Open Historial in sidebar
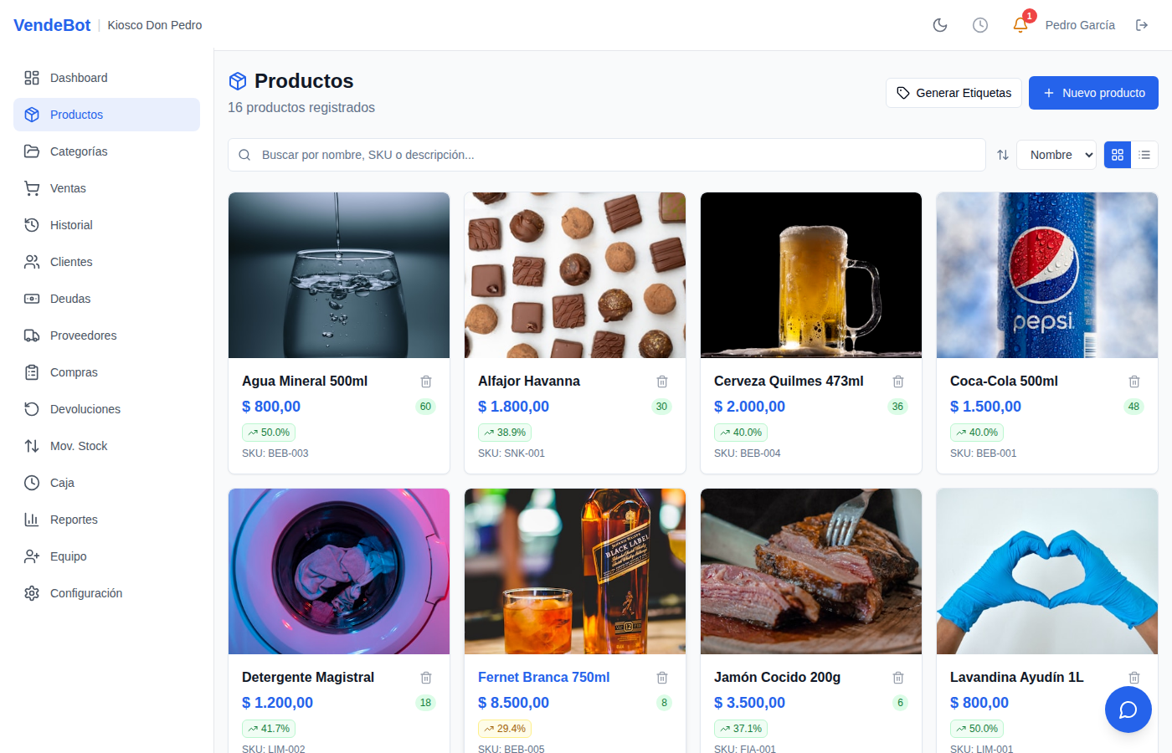 click(106, 225)
